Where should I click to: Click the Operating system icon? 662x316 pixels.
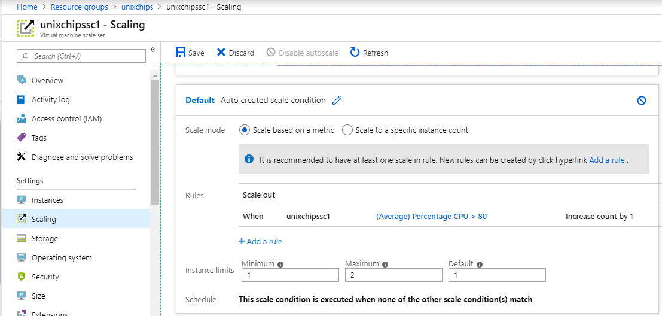pyautogui.click(x=21, y=257)
